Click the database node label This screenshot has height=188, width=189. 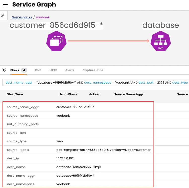click(x=161, y=25)
